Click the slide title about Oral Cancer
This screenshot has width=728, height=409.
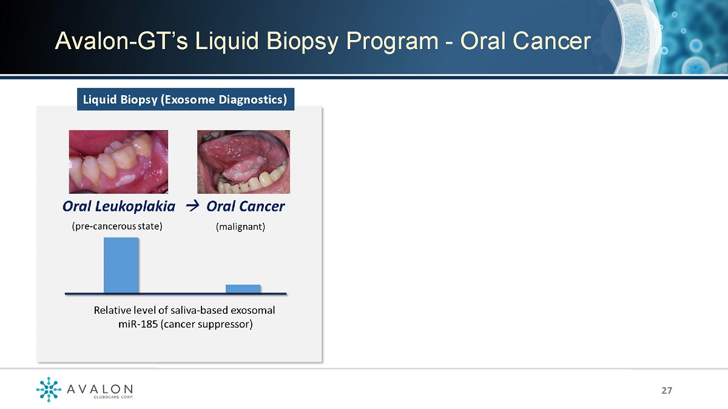coord(322,41)
